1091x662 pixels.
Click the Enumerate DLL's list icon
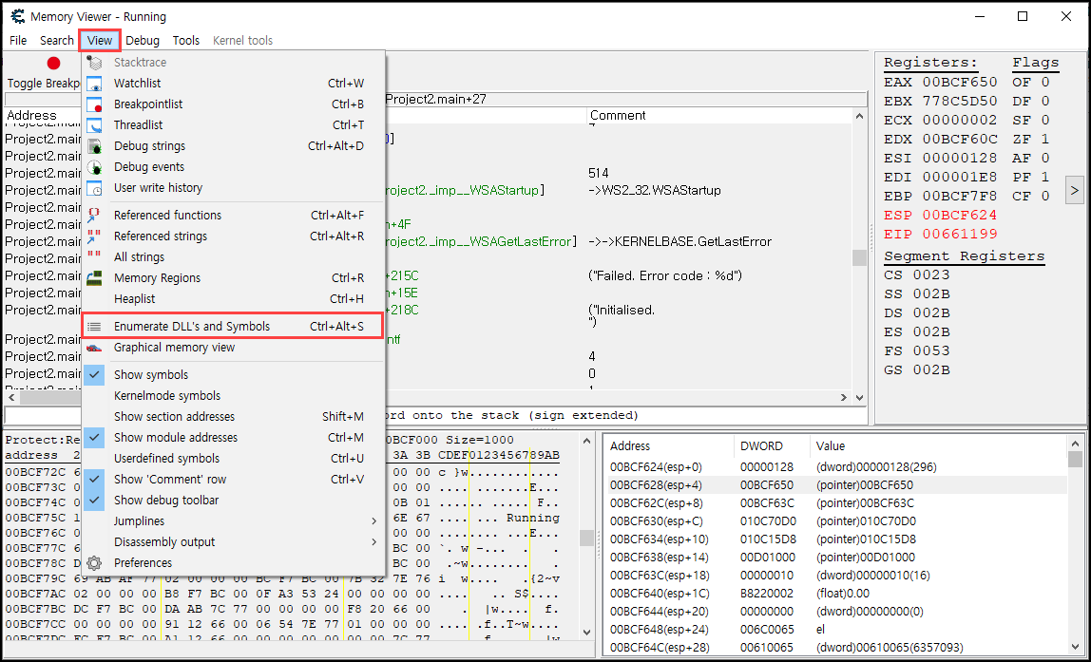(94, 326)
